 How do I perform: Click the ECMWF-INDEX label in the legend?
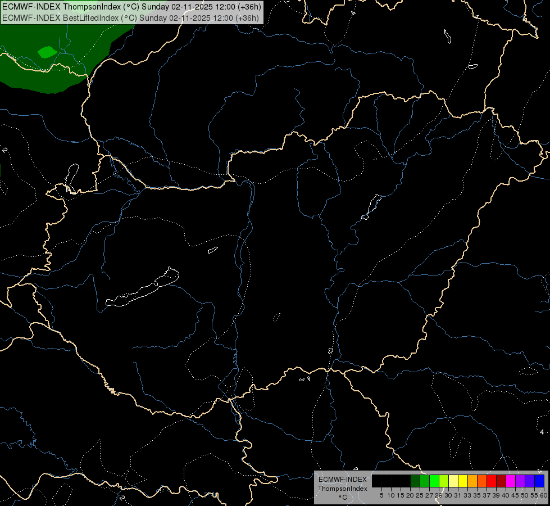click(x=343, y=480)
